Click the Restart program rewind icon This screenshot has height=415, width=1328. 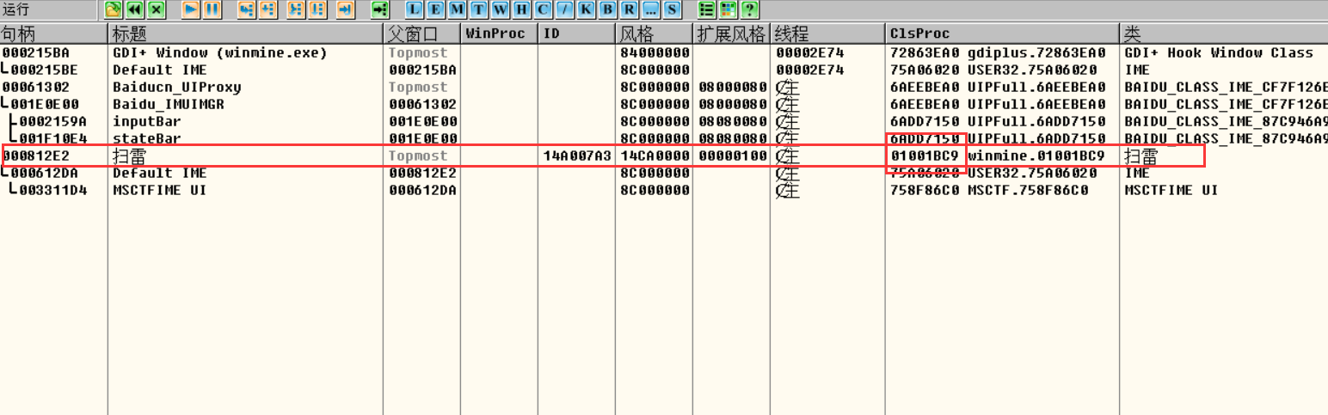tap(134, 9)
